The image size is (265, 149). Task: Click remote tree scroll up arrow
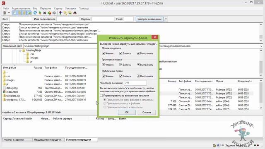tap(261, 50)
